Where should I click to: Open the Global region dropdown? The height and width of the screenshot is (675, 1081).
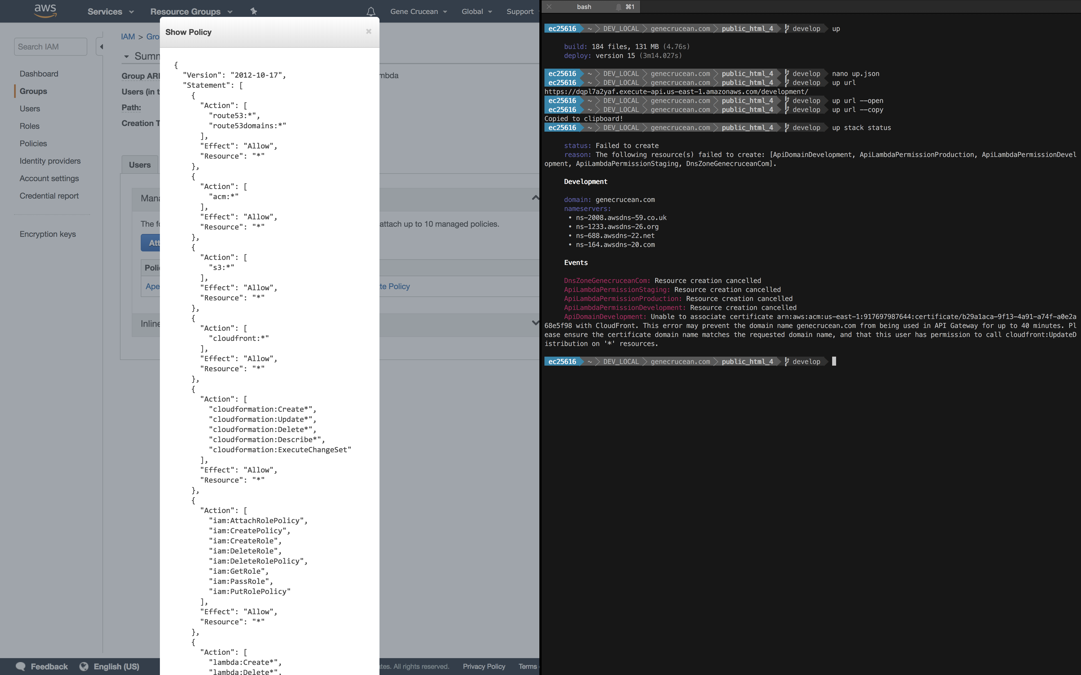coord(477,12)
